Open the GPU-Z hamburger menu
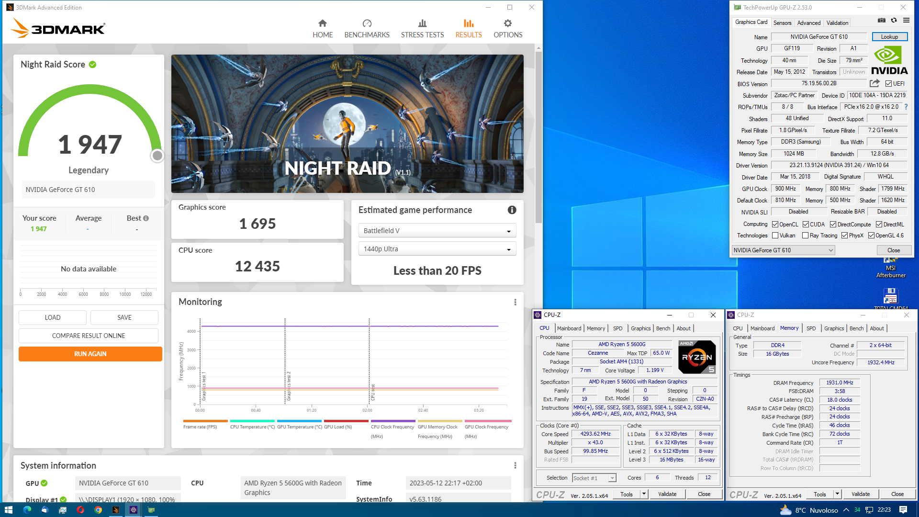The image size is (919, 517). (x=906, y=20)
